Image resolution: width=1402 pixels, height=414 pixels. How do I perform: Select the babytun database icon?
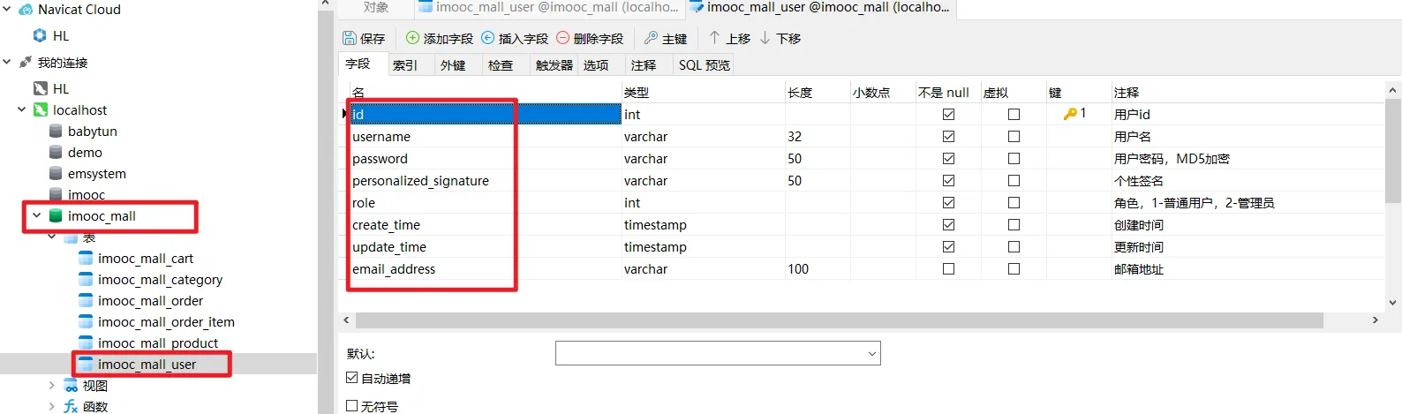pyautogui.click(x=56, y=132)
